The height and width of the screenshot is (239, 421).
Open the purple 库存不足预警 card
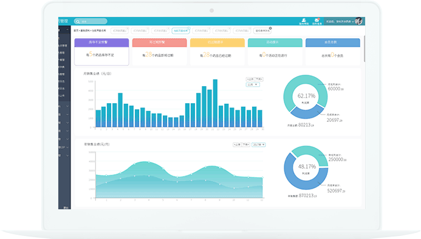[x=102, y=52]
